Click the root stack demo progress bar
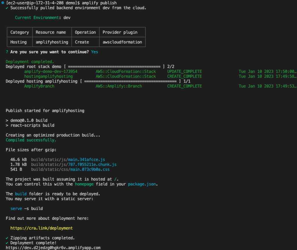This screenshot has width=297, height=250. (114, 67)
